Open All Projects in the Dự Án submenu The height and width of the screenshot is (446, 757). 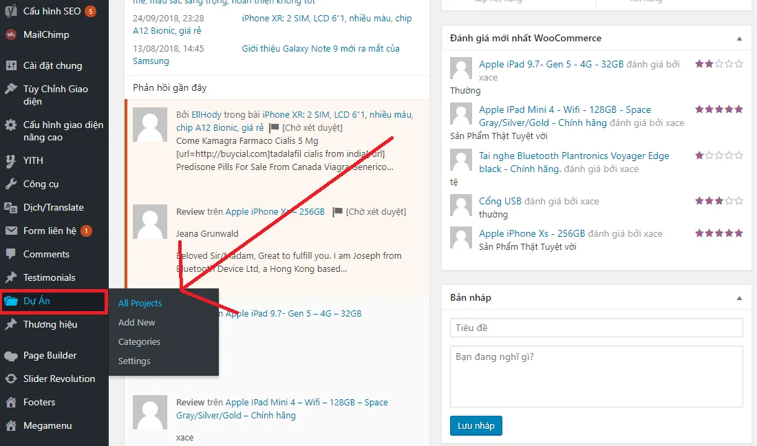(140, 303)
